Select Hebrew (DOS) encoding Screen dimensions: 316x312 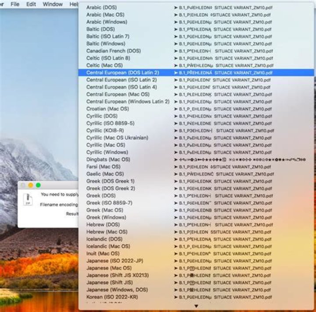[x=196, y=225]
